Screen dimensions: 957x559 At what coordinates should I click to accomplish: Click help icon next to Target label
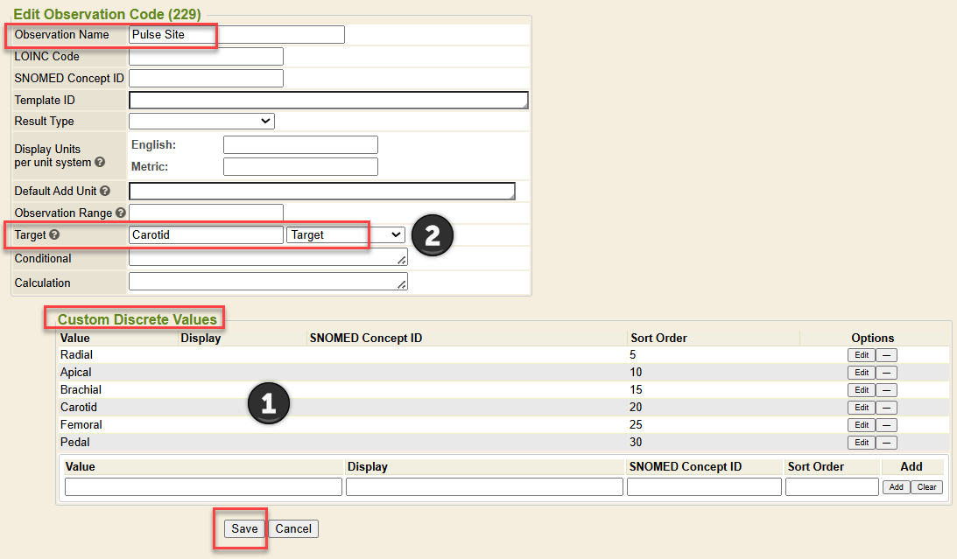coord(54,235)
